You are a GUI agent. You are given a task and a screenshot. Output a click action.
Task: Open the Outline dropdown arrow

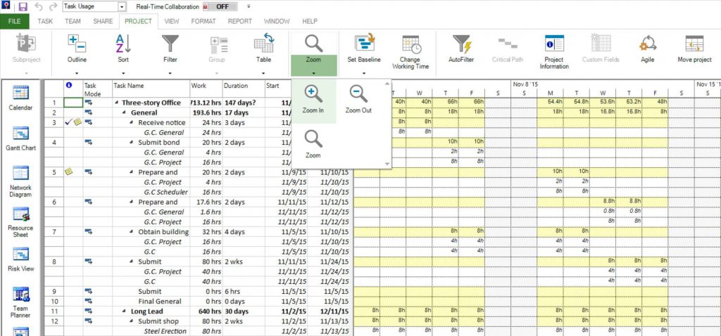[x=77, y=73]
